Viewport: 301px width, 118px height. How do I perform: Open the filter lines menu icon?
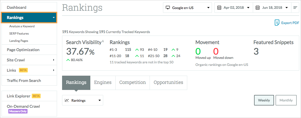tap(295, 8)
